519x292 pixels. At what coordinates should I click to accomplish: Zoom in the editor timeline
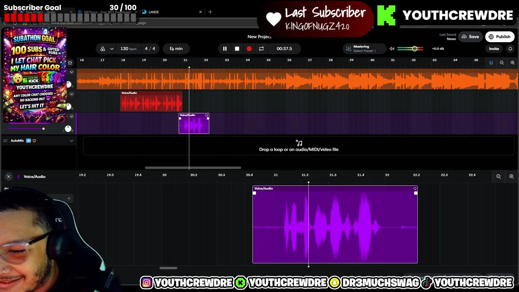coord(511,176)
